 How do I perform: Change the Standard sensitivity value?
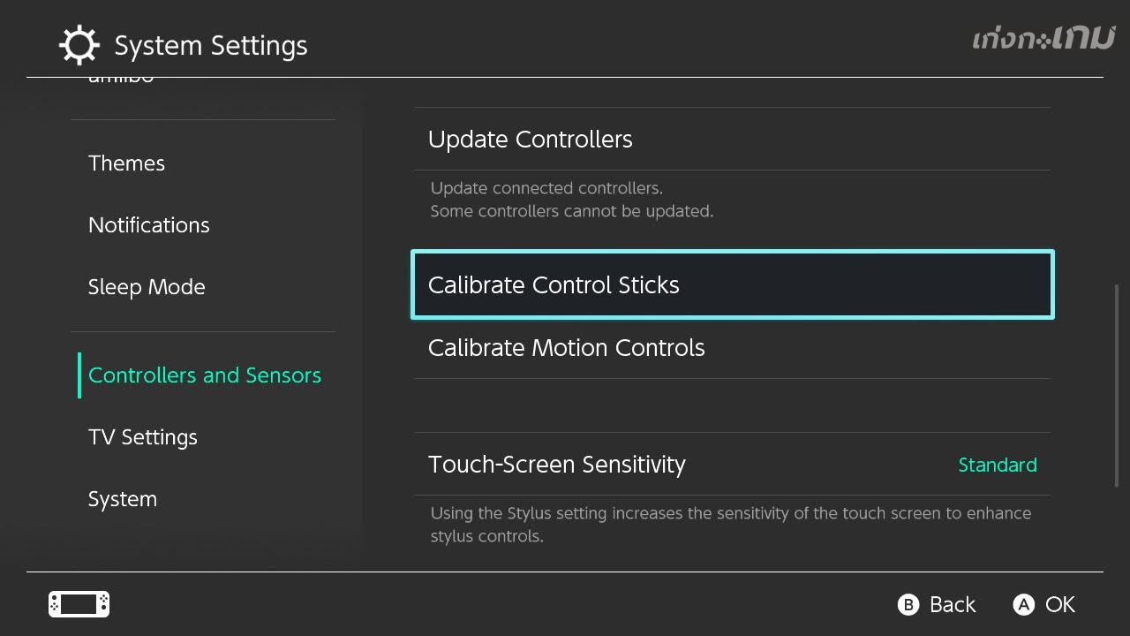[997, 465]
